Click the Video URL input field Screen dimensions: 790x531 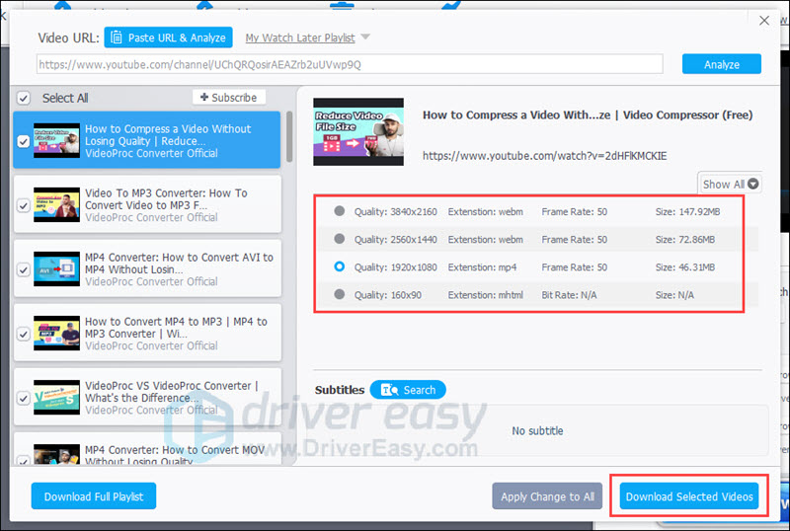tap(350, 64)
